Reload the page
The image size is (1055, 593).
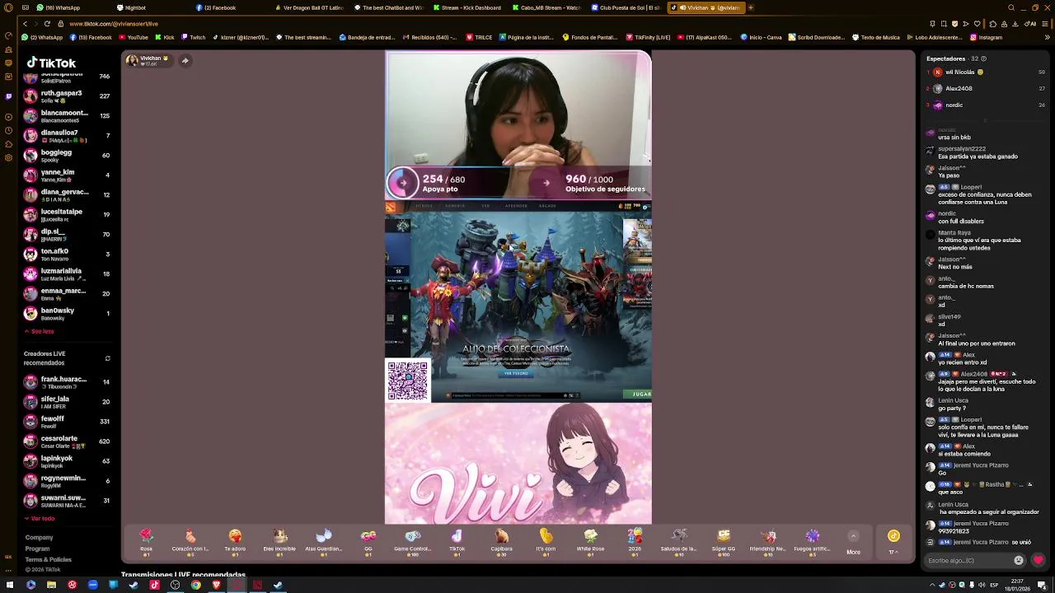tap(47, 24)
